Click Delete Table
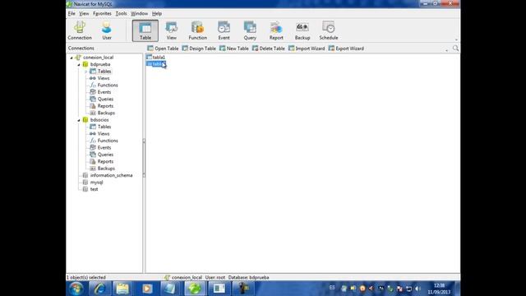526x296 pixels. [269, 49]
